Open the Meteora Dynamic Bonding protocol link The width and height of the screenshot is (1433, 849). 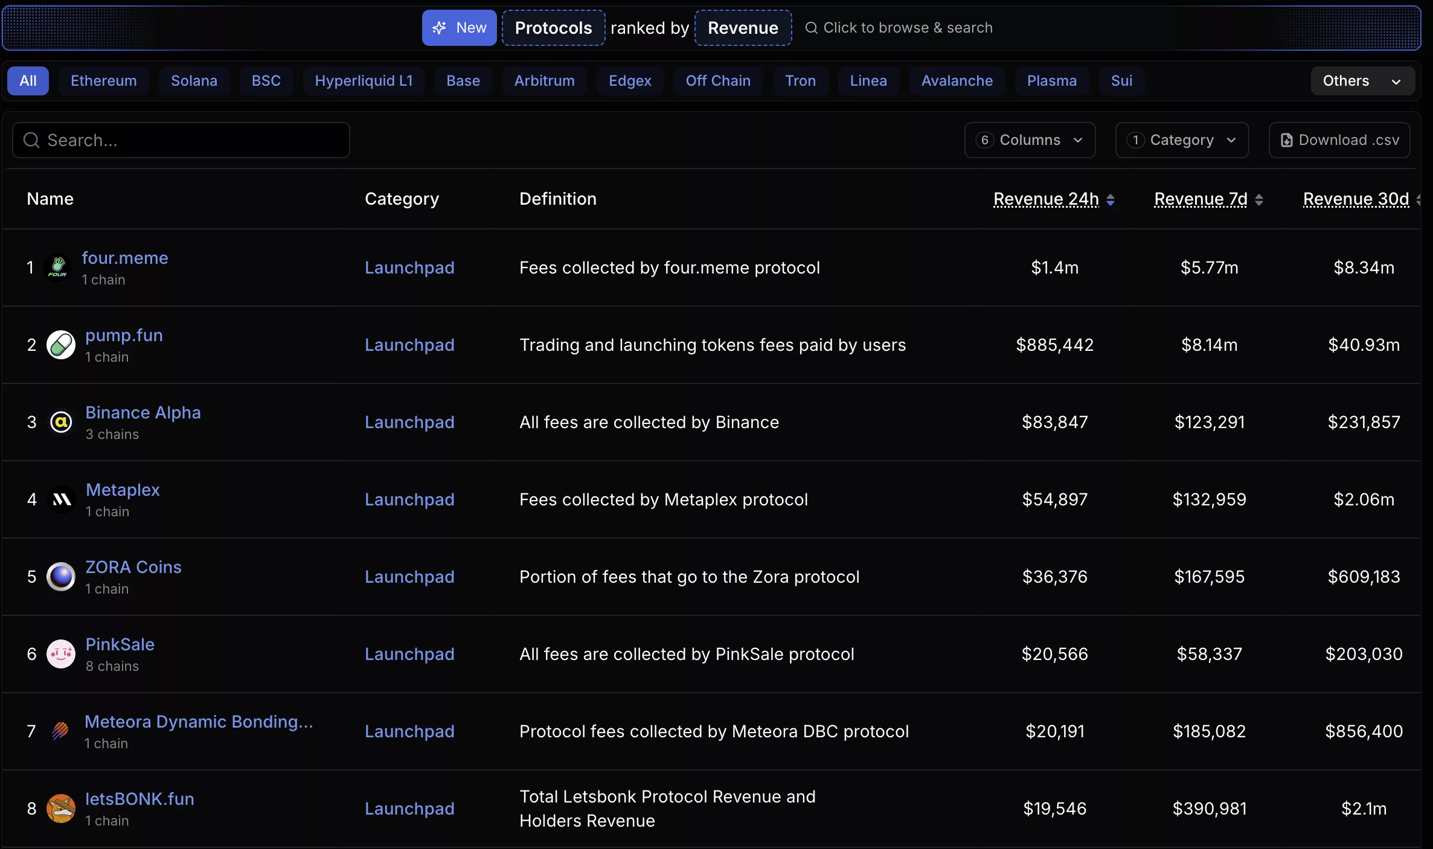click(x=198, y=722)
